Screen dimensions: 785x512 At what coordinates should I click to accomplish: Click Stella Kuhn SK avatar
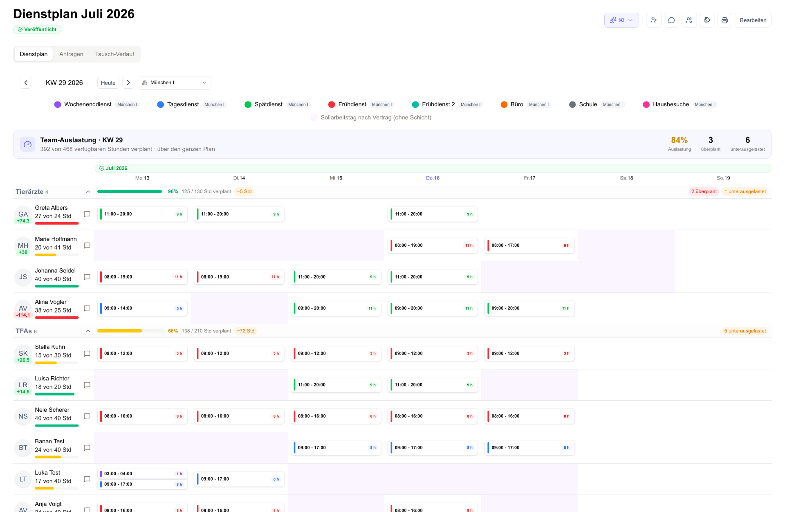tap(23, 354)
